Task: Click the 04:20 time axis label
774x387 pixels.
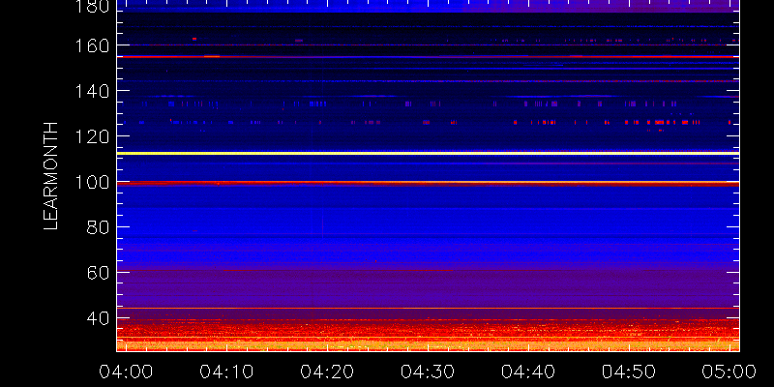Action: point(327,372)
